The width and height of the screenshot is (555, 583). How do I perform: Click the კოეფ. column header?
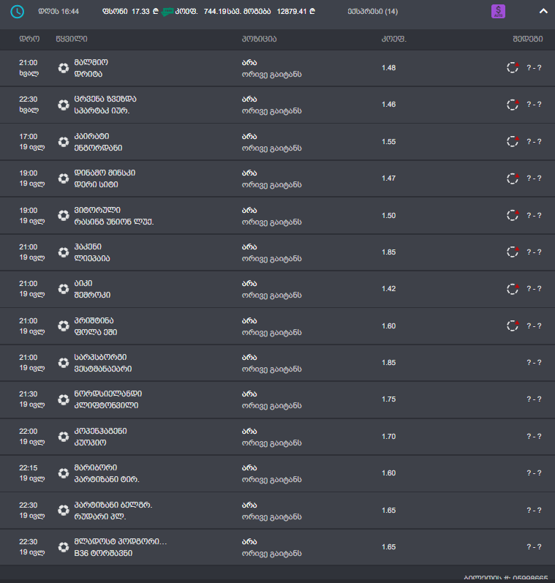click(393, 39)
